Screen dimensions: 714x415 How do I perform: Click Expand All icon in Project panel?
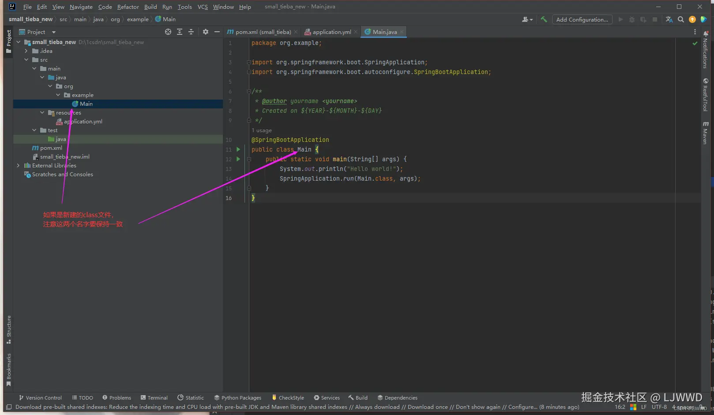point(180,32)
